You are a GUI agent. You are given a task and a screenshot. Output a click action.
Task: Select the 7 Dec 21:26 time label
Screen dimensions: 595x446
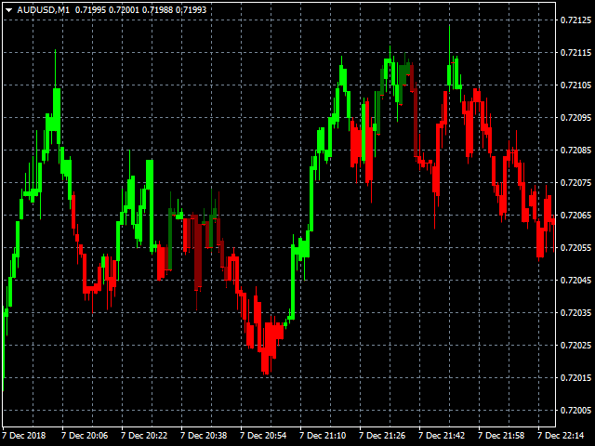382,436
